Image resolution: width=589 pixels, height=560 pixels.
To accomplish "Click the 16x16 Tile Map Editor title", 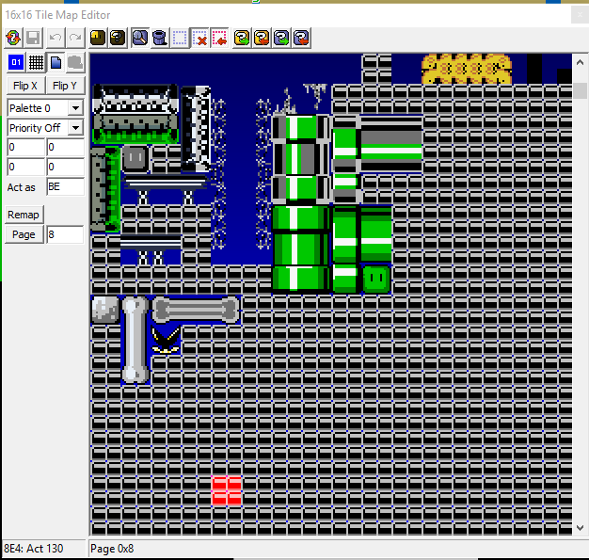I will [x=57, y=15].
